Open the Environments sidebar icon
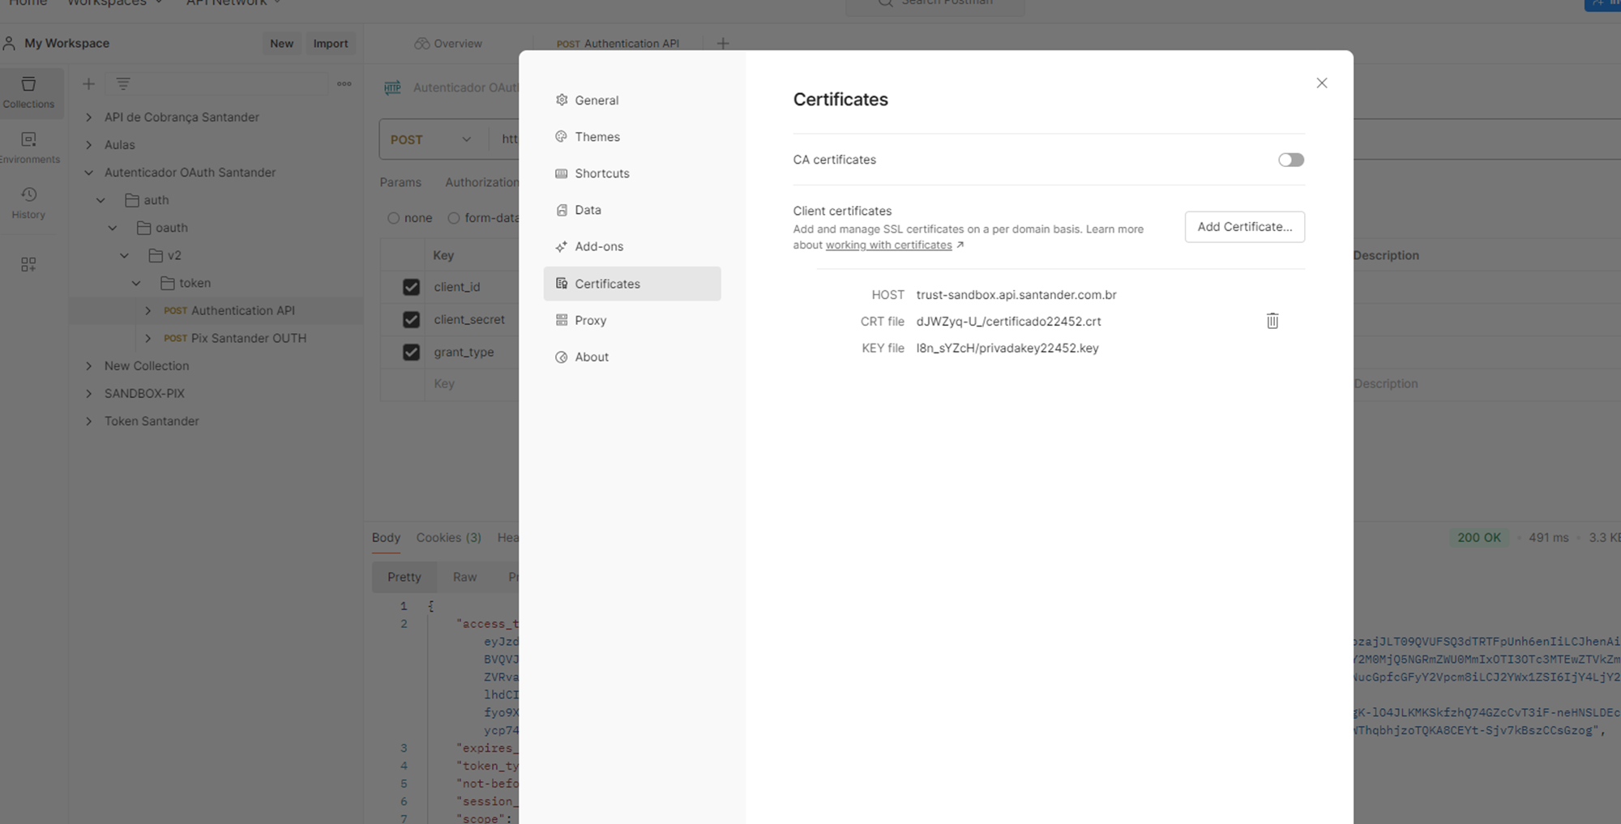Image resolution: width=1621 pixels, height=824 pixels. coord(28,147)
